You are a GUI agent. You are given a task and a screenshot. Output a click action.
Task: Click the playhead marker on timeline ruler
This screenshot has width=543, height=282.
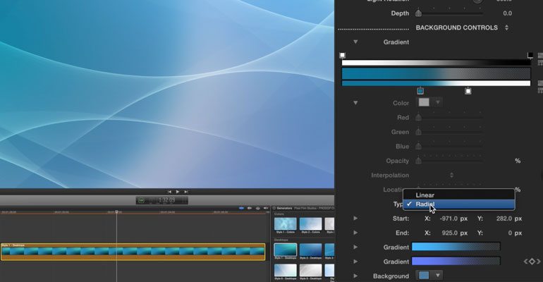(116, 211)
